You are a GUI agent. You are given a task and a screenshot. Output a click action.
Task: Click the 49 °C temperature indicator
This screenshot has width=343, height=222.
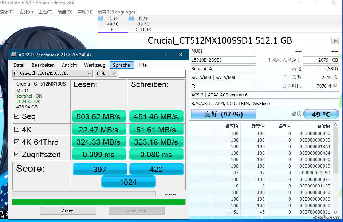coord(321,114)
